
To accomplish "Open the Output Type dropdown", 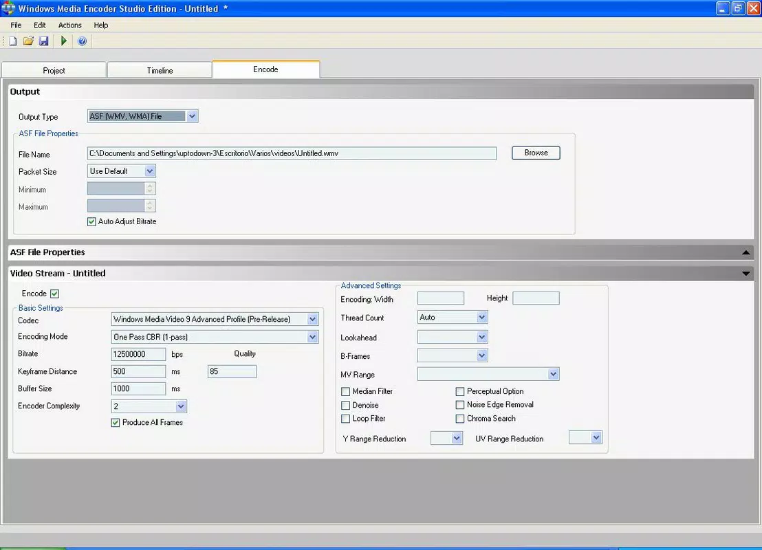I will (x=143, y=116).
